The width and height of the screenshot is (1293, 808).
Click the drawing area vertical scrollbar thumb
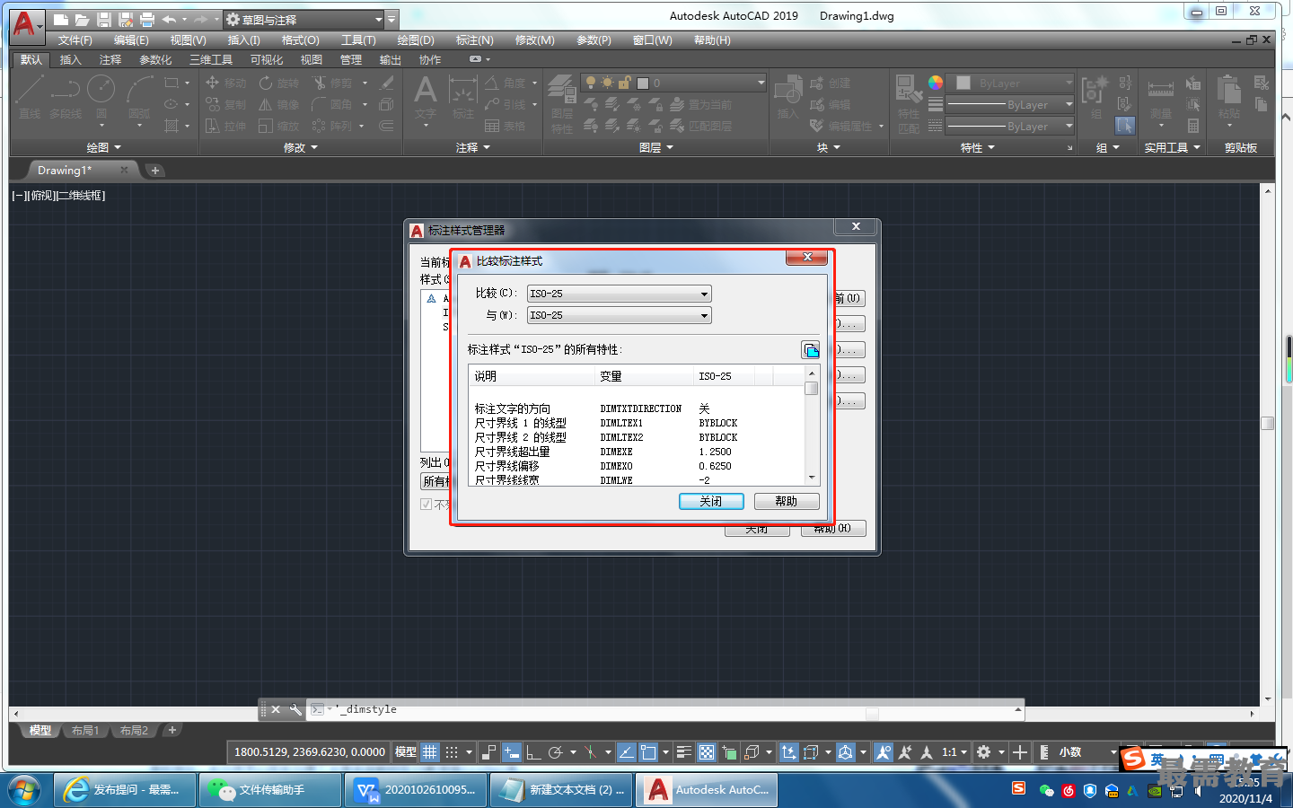1268,423
